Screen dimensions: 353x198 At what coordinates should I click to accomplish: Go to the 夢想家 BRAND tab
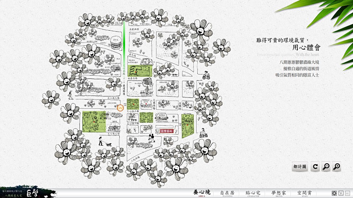tap(279, 193)
